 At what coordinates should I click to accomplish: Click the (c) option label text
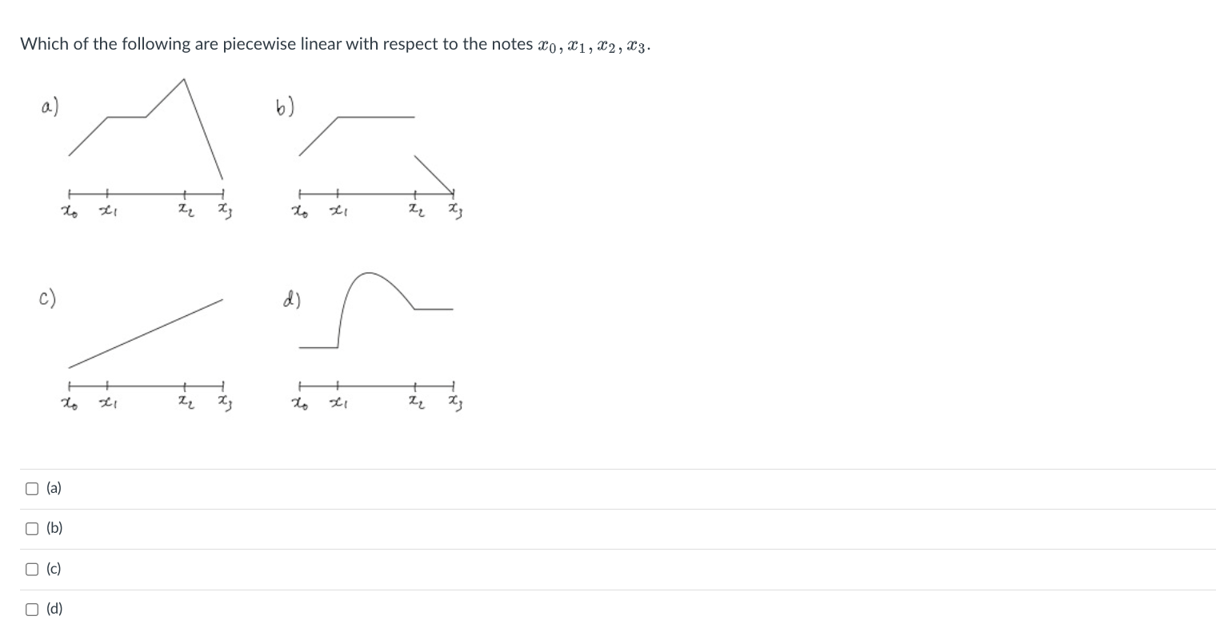[54, 569]
